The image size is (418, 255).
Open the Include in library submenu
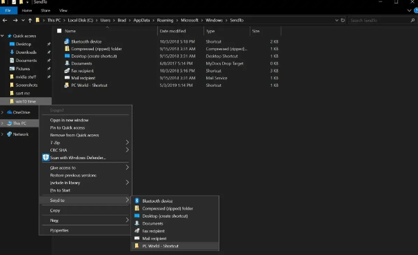coord(86,183)
